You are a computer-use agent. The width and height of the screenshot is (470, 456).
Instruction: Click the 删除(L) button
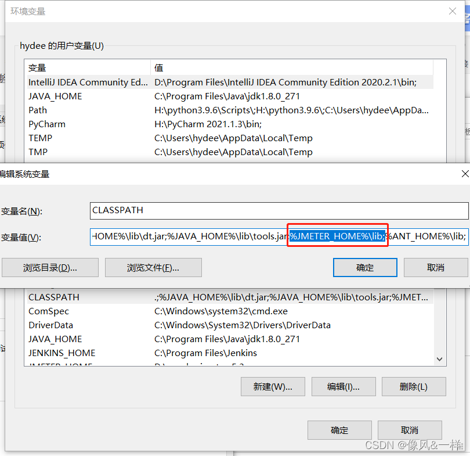coord(414,387)
